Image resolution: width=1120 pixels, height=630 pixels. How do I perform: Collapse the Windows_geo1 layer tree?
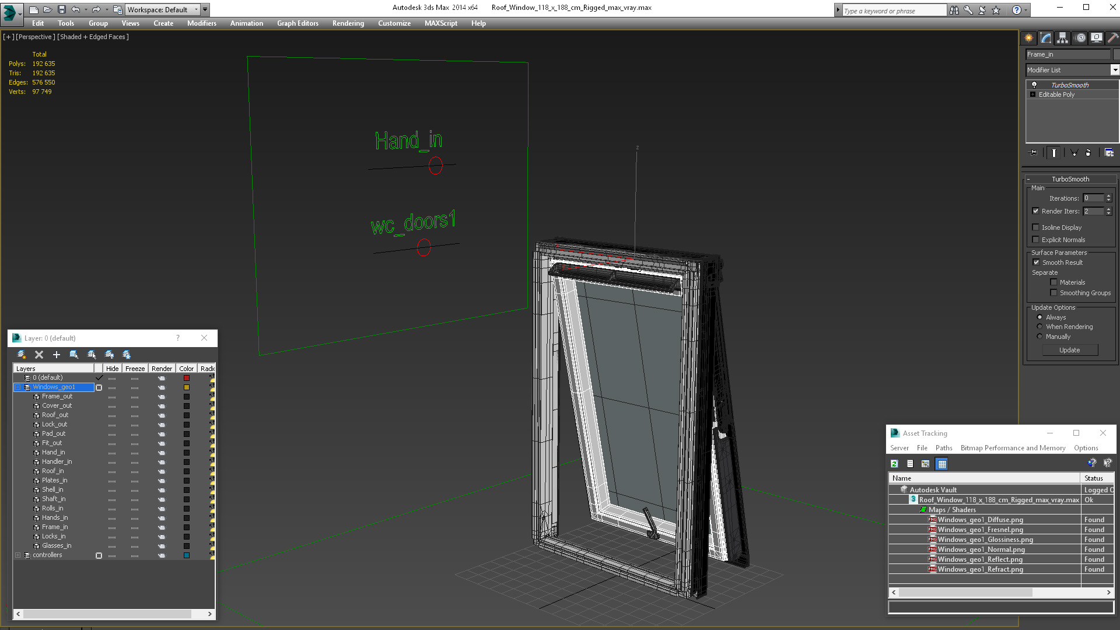pos(18,387)
